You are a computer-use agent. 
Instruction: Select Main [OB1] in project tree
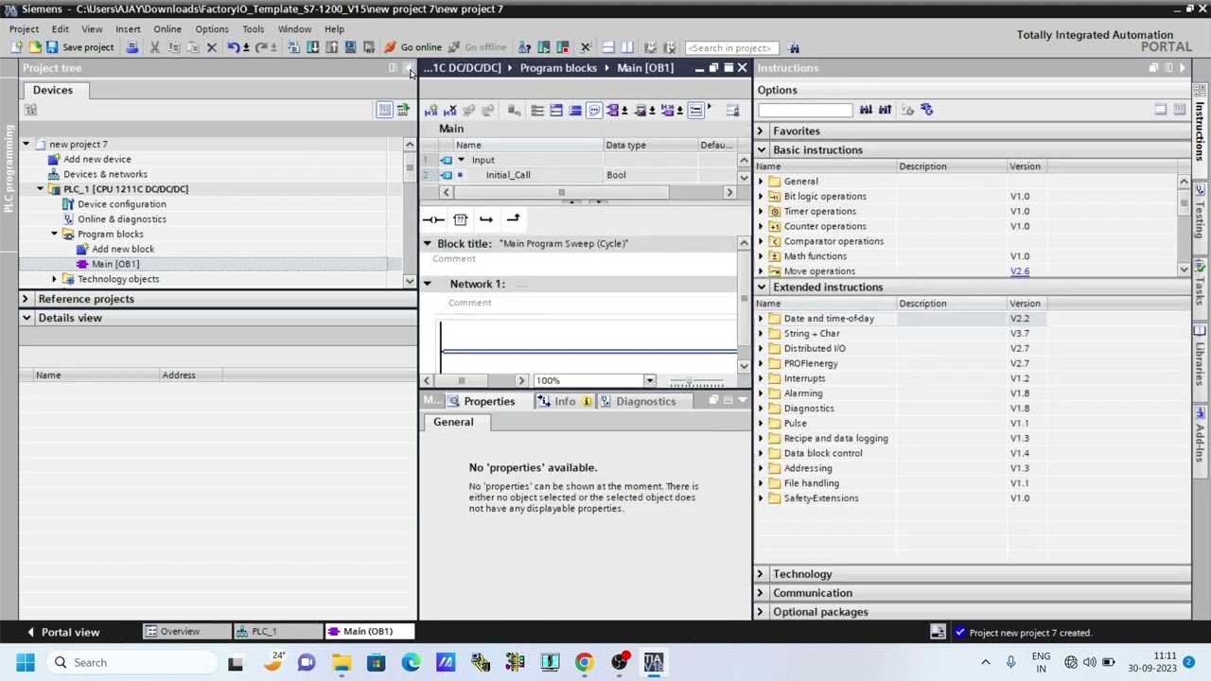115,264
